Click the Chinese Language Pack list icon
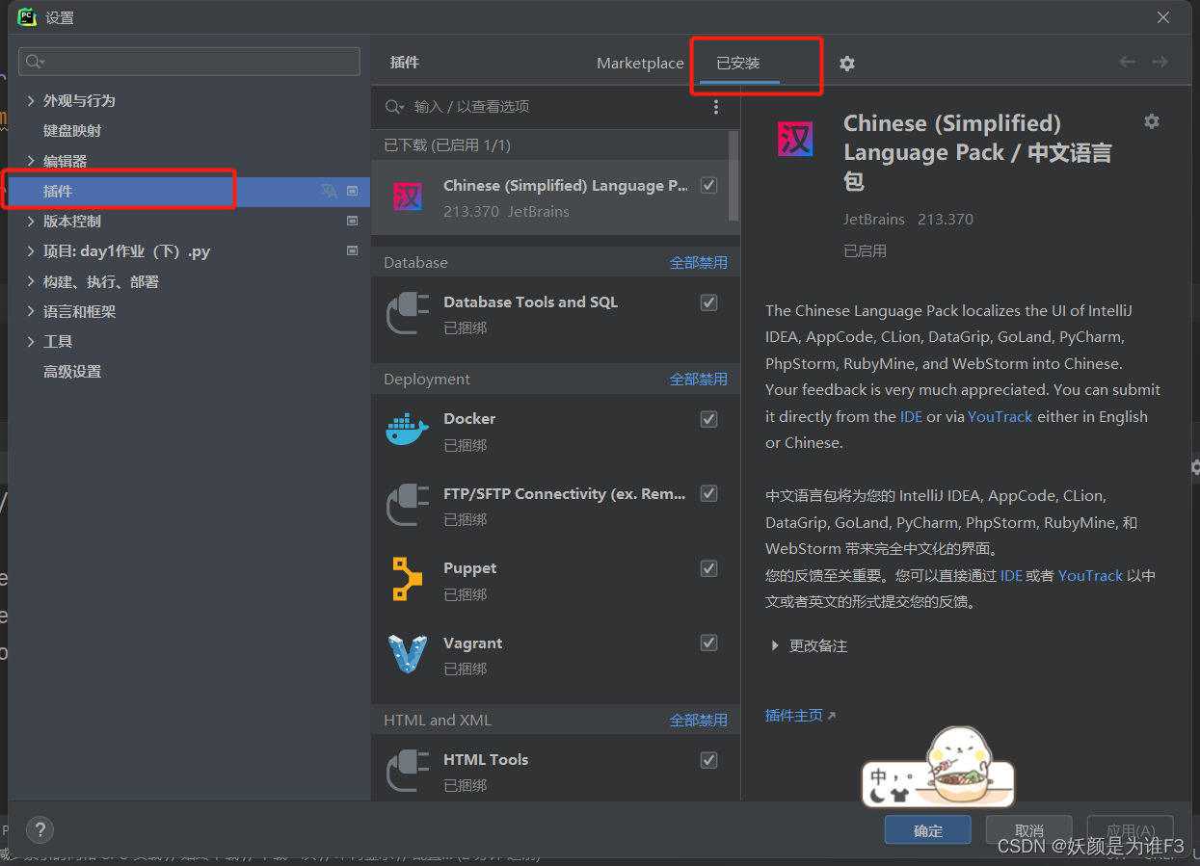The image size is (1200, 866). (408, 197)
